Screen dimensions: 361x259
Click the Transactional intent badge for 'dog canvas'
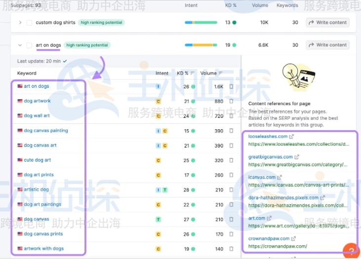tap(158, 220)
